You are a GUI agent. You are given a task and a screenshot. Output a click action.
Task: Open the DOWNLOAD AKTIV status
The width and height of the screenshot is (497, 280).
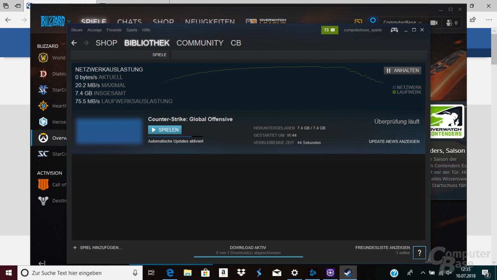click(248, 247)
